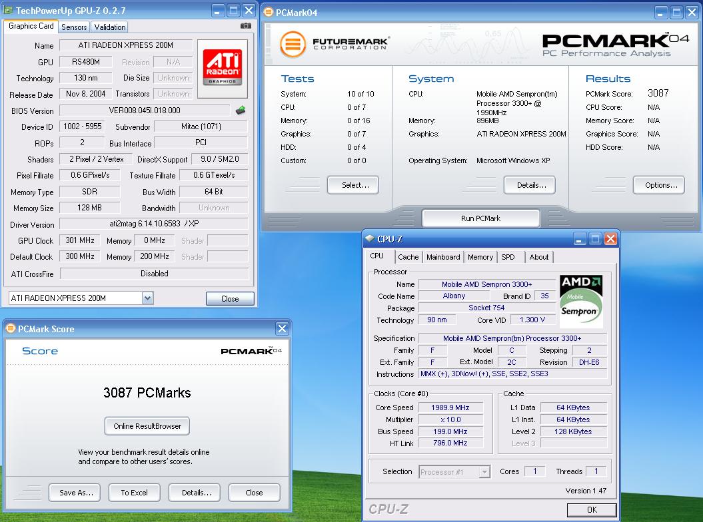Open the GPU selection dropdown in GPU-Z
The height and width of the screenshot is (522, 703).
(147, 298)
